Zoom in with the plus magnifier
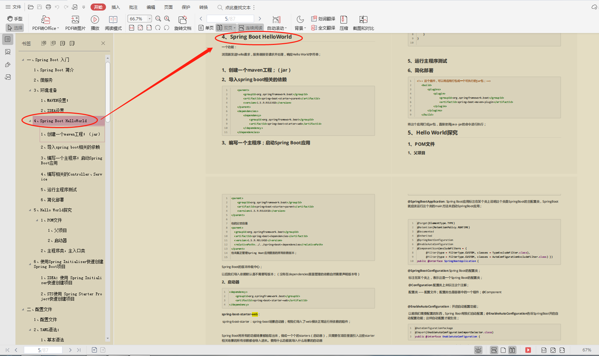 (x=167, y=19)
